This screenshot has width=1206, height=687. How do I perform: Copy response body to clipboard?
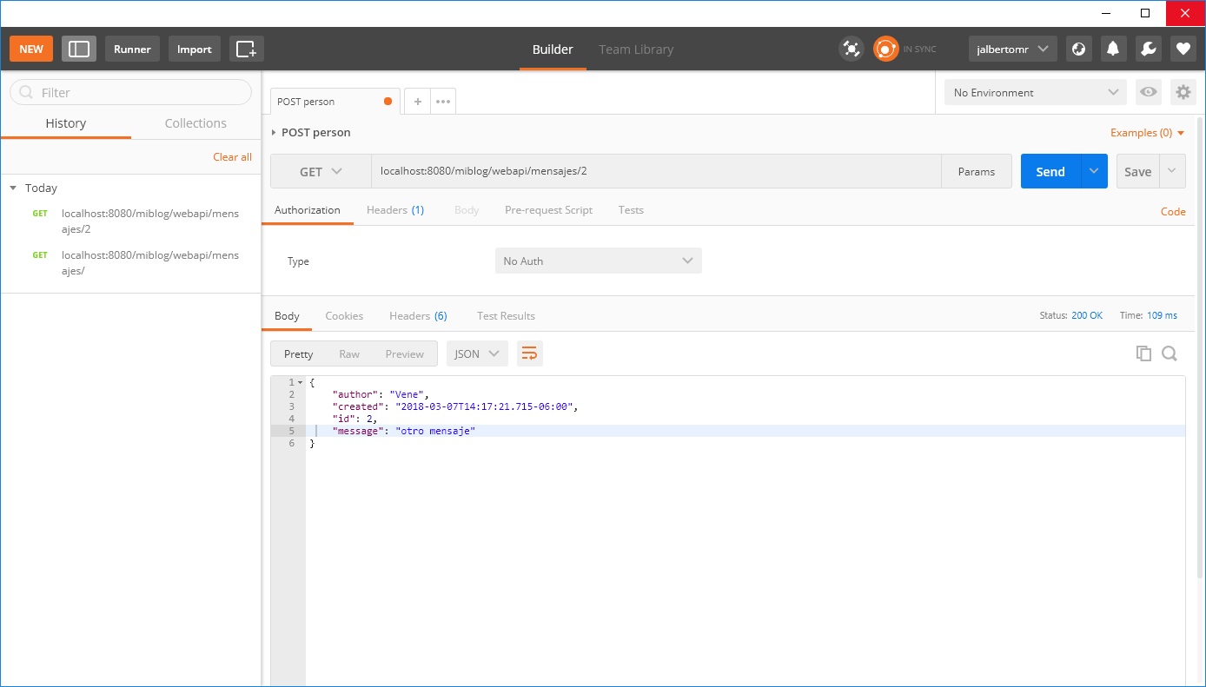(1143, 353)
